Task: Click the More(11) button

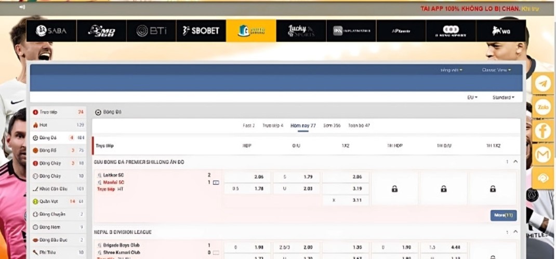Action: click(x=503, y=215)
